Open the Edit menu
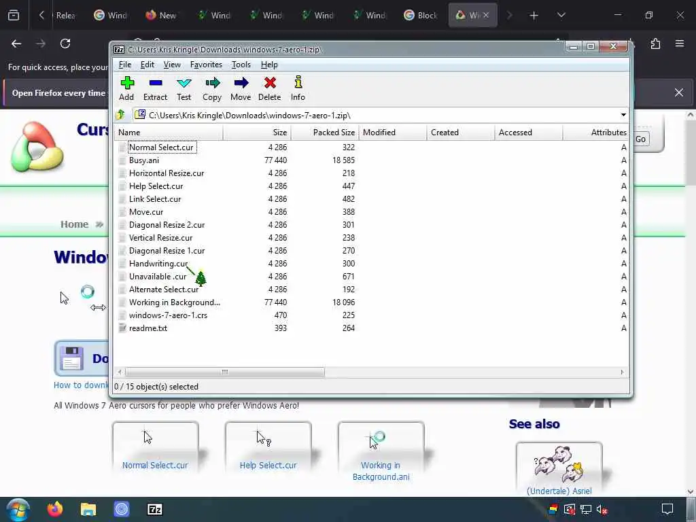 click(147, 65)
